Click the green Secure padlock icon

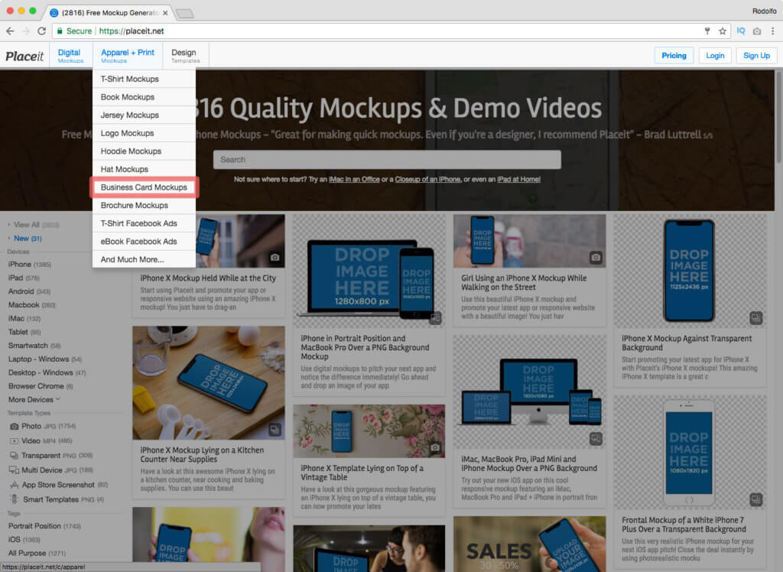click(x=60, y=31)
